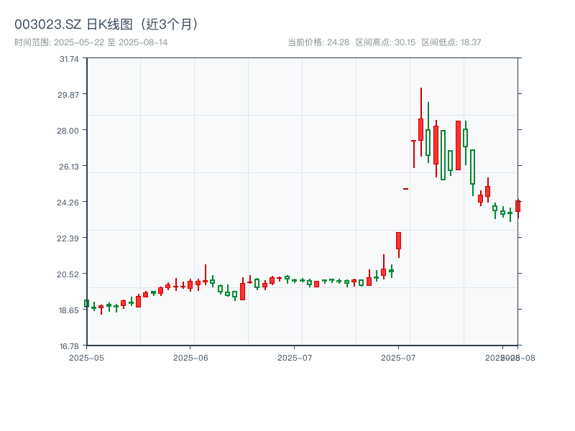Select the first candlestick at chart's left edge
Image resolution: width=575 pixels, height=431 pixels.
click(x=86, y=304)
